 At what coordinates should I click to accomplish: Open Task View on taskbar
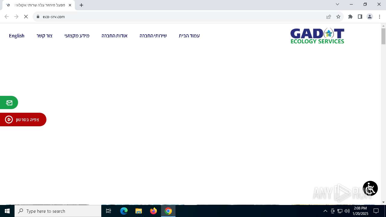click(x=109, y=211)
